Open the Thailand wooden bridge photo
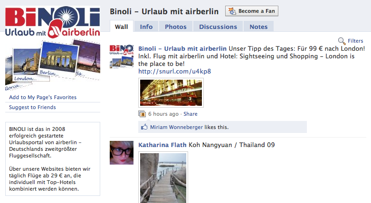Screen dimensions: 371x203 tap(163, 177)
